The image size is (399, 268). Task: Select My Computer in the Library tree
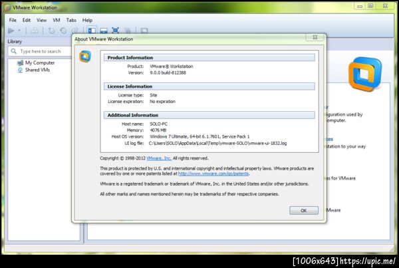(x=40, y=63)
